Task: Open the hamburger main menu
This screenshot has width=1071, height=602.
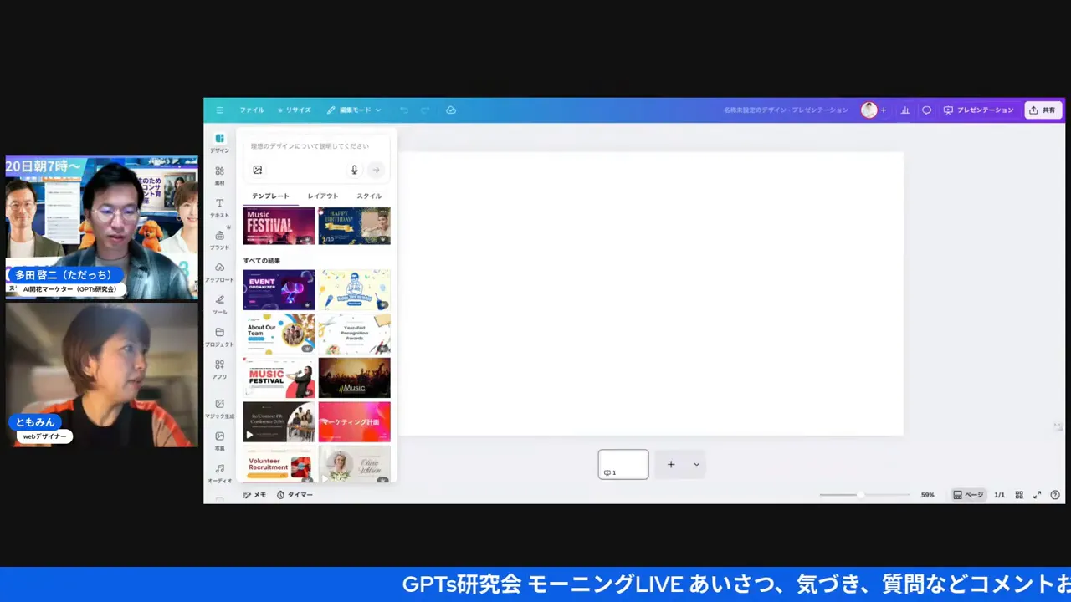Action: click(220, 110)
